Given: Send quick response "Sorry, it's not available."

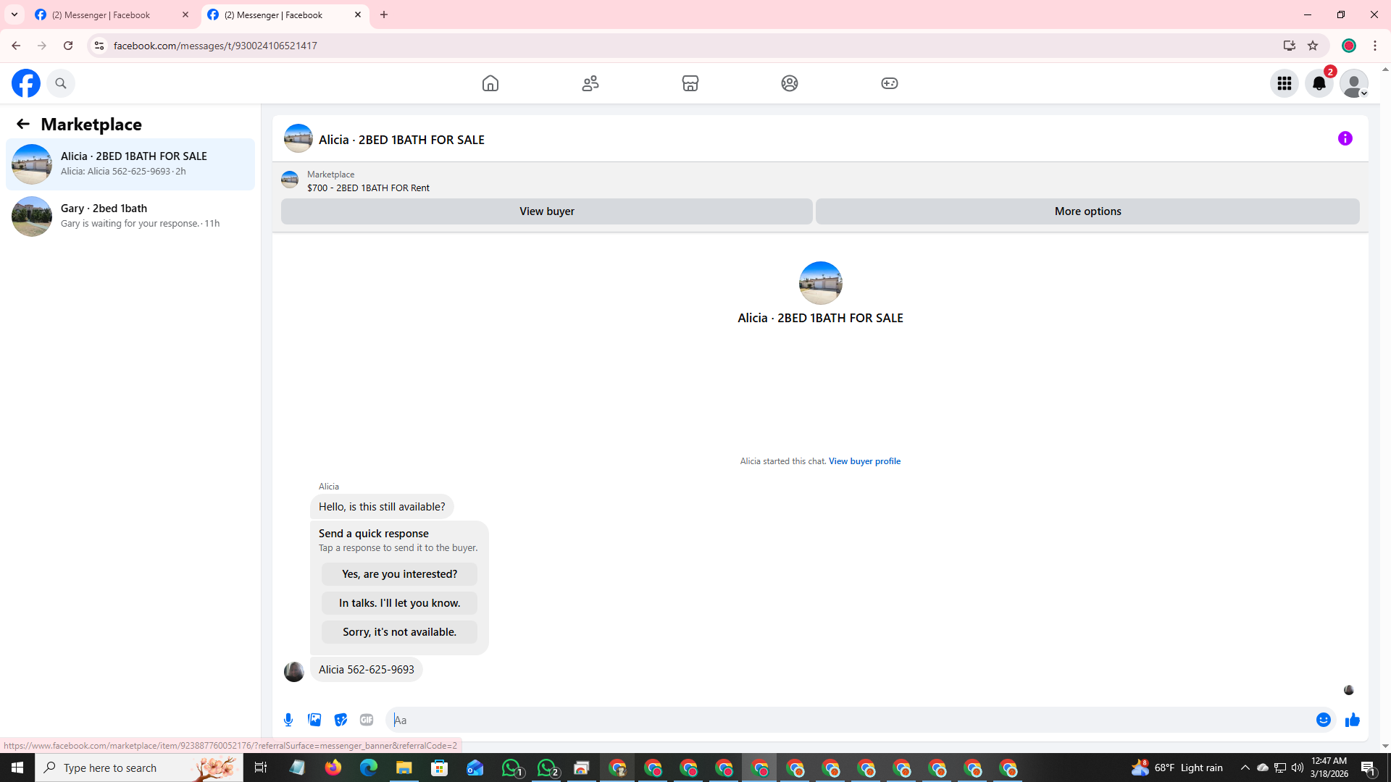Looking at the screenshot, I should point(399,632).
